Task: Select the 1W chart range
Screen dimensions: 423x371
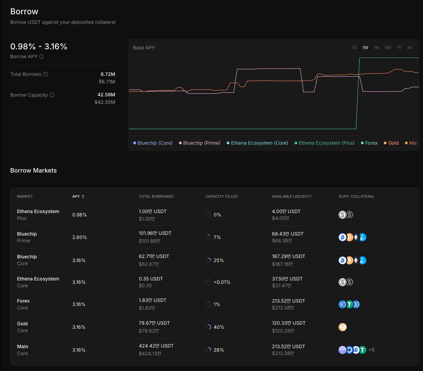Action: [x=365, y=48]
